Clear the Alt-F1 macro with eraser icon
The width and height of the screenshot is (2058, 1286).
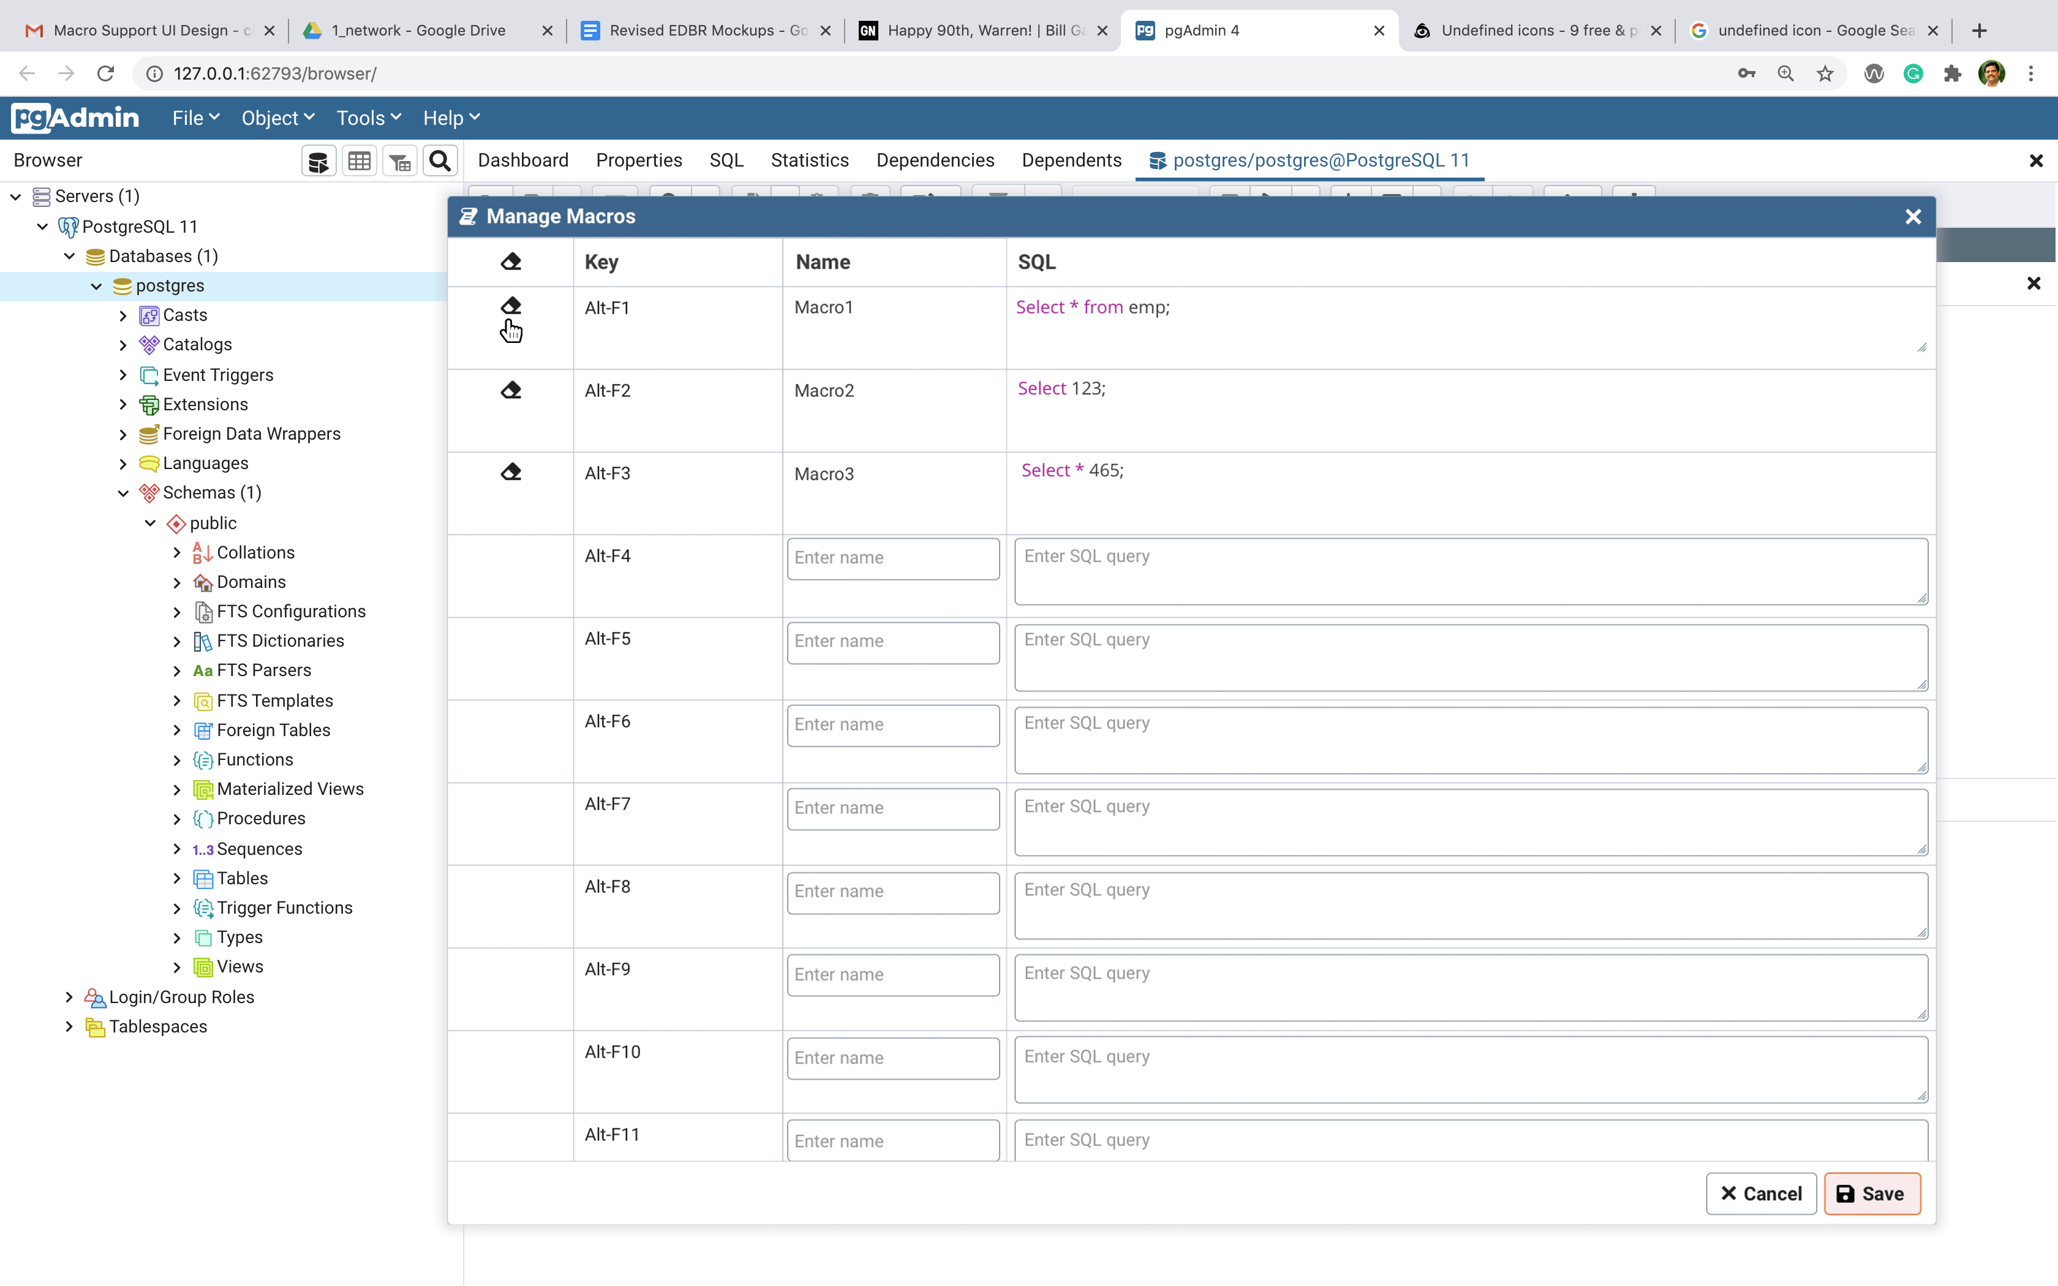pos(510,306)
